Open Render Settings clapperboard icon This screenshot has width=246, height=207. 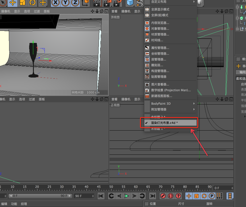click(118, 3)
